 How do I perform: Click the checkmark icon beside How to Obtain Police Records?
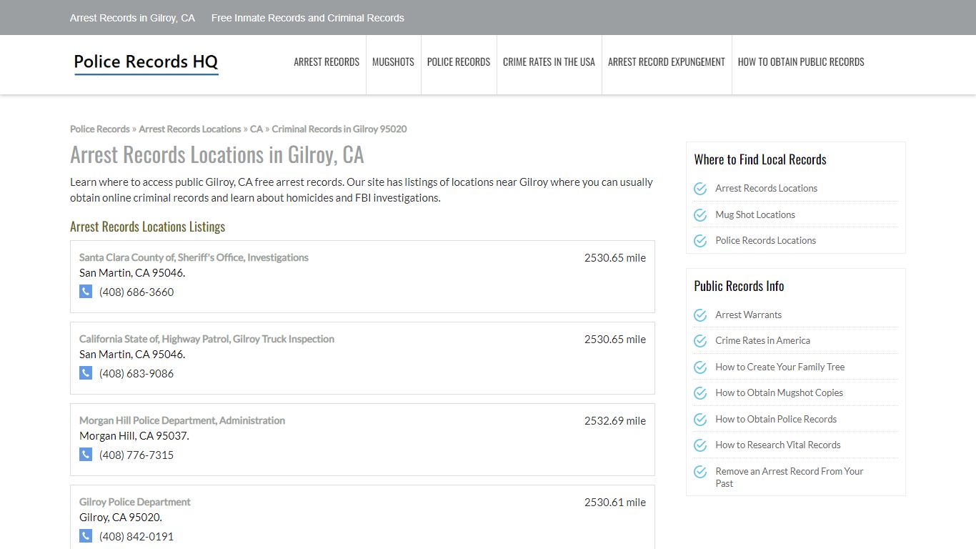[x=700, y=420]
